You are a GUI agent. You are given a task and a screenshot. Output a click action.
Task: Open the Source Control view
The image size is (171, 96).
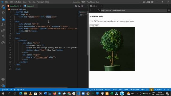[3, 19]
